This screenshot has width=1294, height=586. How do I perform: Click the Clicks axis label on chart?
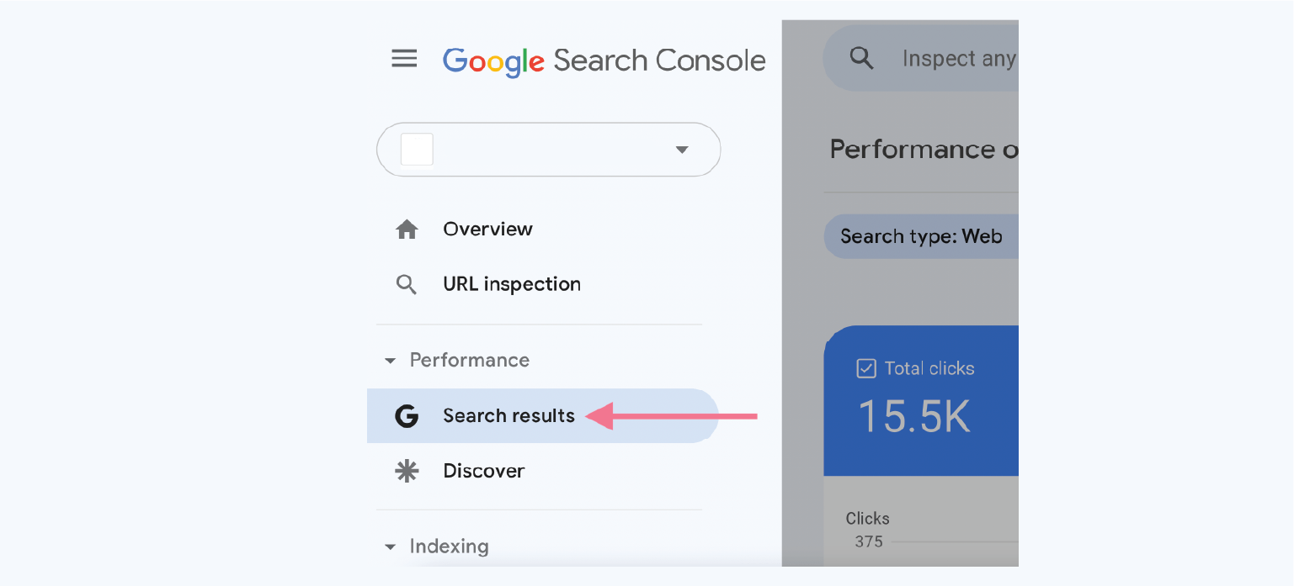point(868,519)
